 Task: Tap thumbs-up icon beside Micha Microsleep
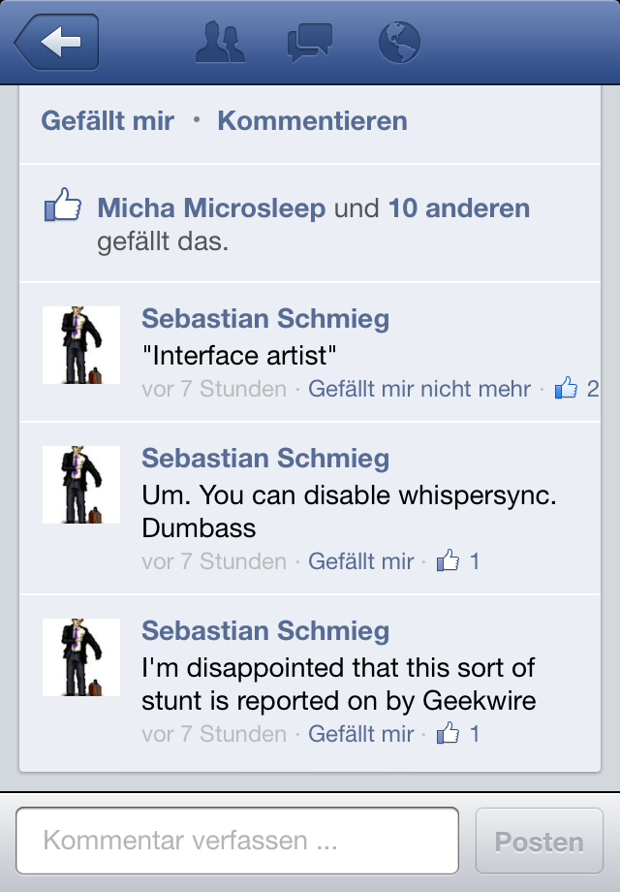coord(63,205)
